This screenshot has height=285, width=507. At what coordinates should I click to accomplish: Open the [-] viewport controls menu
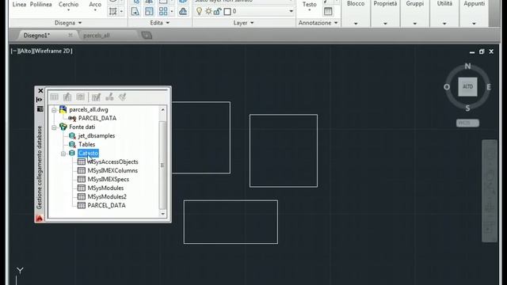14,51
